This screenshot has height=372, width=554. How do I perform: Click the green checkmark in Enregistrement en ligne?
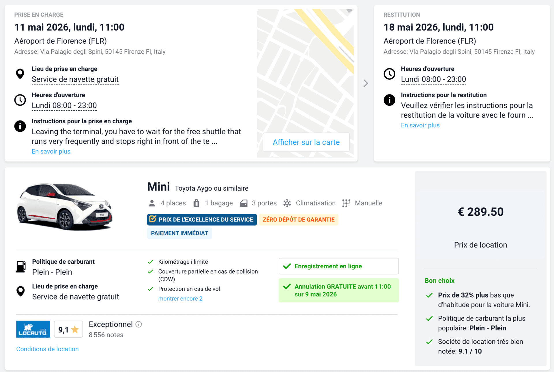(x=287, y=266)
